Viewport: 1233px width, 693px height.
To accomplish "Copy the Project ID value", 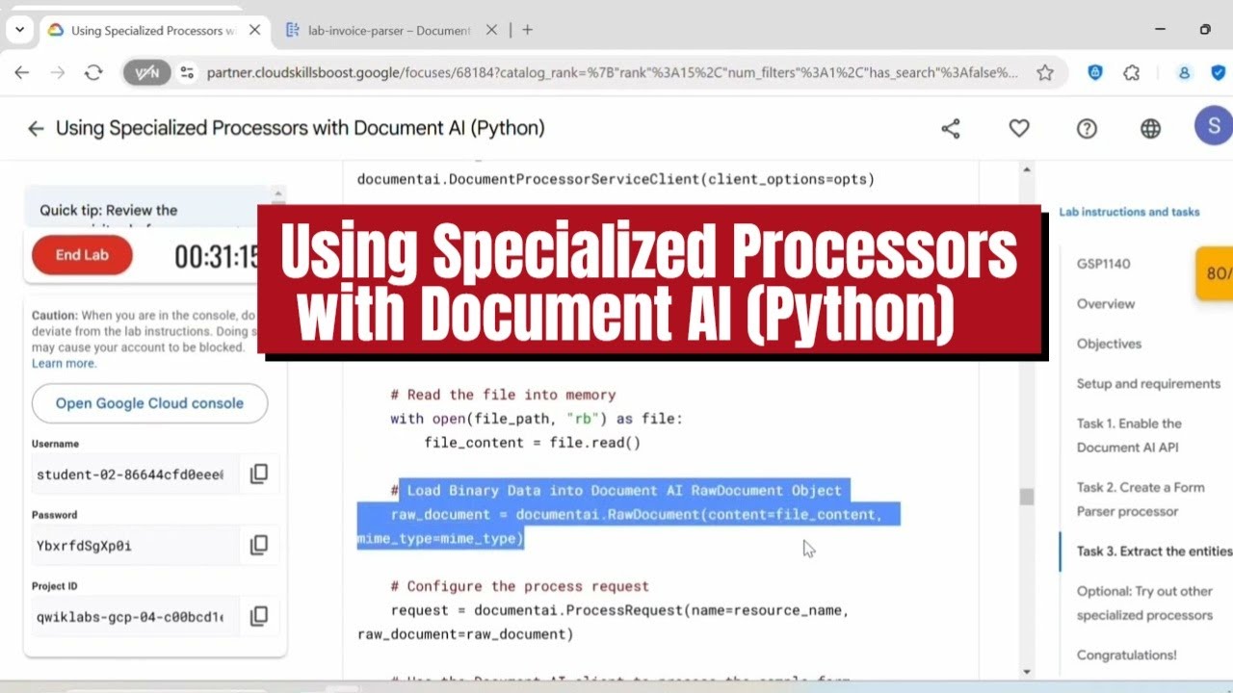I will pos(259,616).
